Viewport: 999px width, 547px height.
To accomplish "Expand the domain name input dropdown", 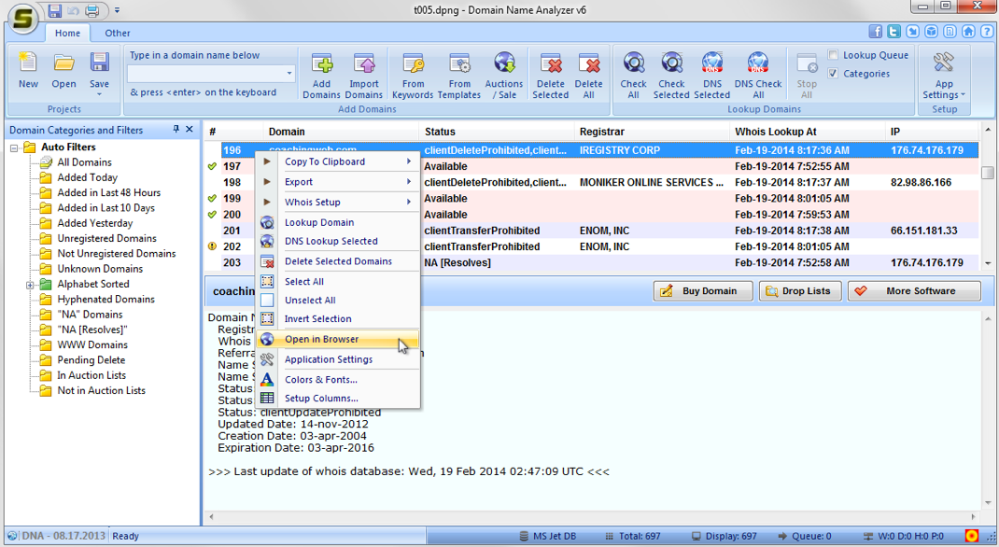I will point(289,73).
